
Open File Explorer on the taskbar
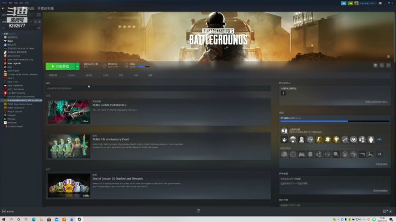click(41, 219)
